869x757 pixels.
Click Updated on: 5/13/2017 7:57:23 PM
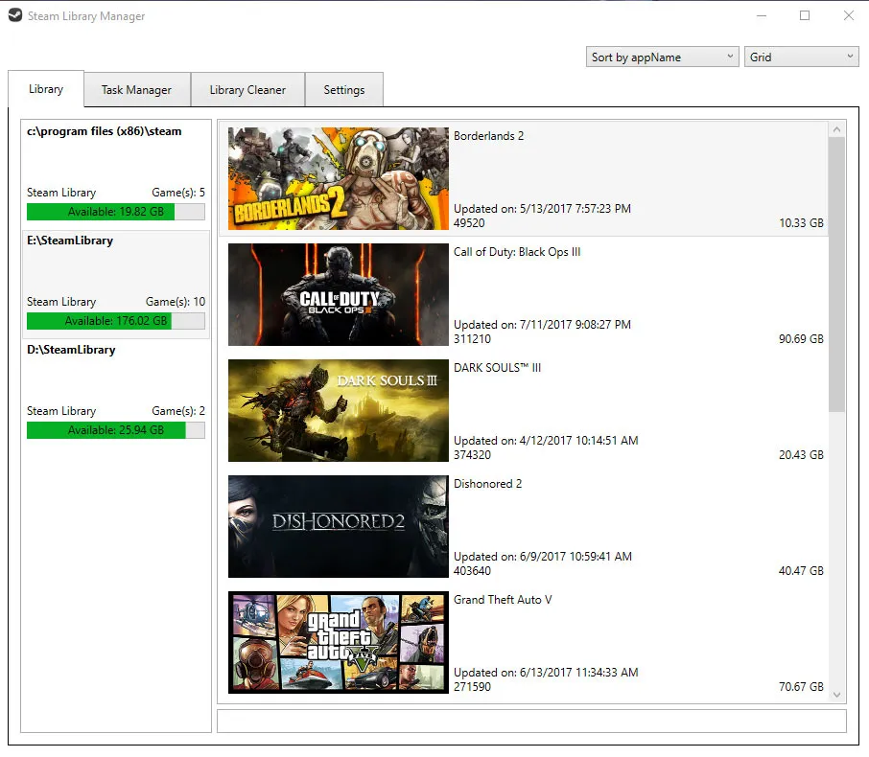point(542,209)
